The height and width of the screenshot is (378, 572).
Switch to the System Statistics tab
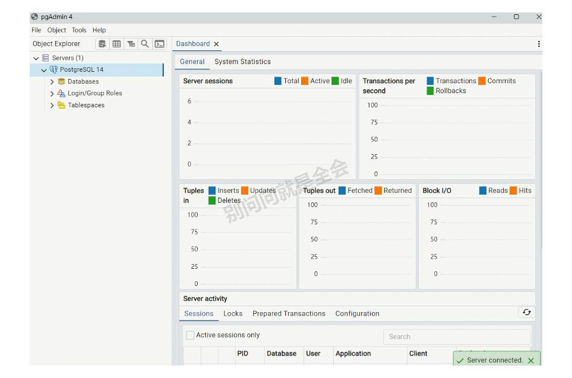(242, 62)
